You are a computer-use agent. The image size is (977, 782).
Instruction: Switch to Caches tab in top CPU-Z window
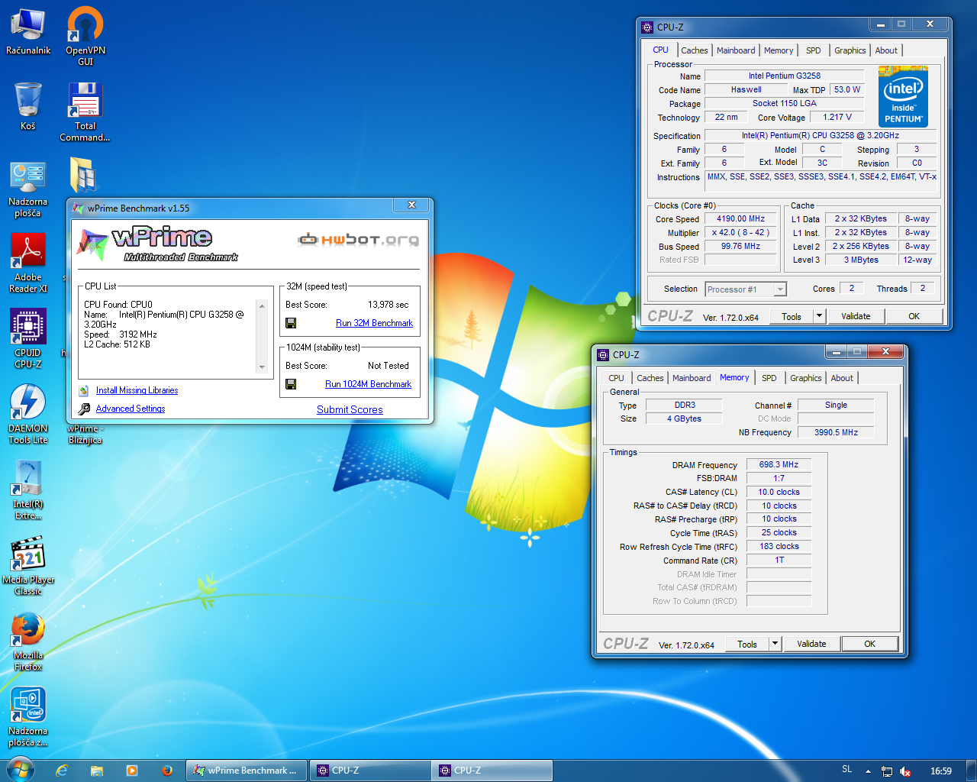694,50
